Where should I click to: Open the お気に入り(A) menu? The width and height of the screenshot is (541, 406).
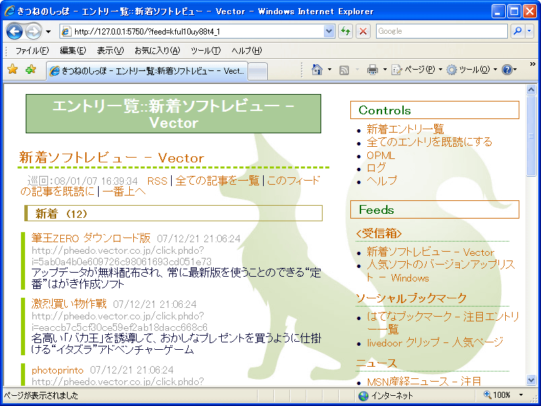158,51
